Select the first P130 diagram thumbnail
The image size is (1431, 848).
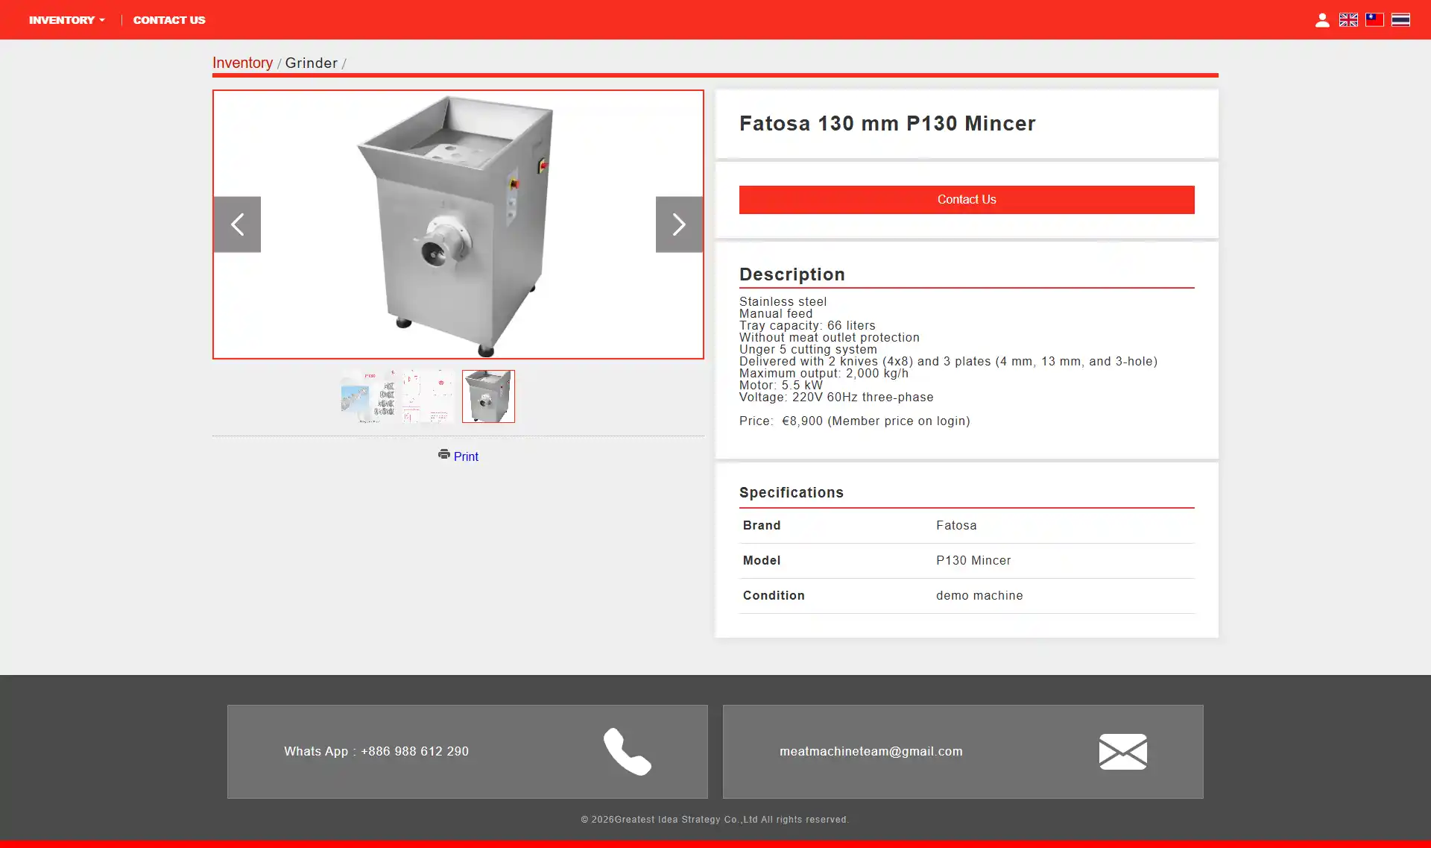point(369,396)
